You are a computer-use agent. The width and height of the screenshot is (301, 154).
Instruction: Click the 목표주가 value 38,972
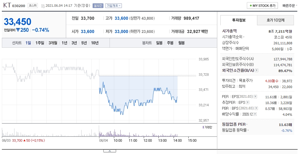287,81
